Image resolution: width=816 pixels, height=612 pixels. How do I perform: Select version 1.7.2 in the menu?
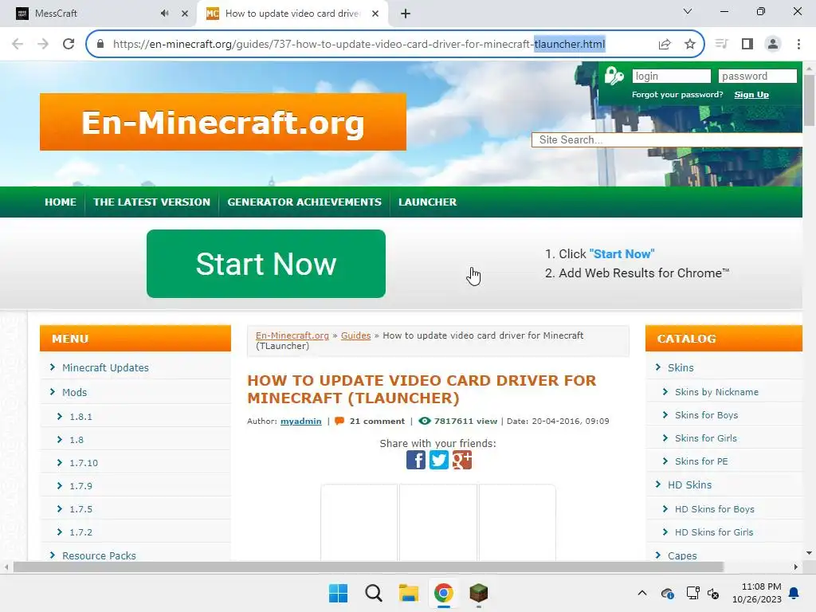[80, 532]
